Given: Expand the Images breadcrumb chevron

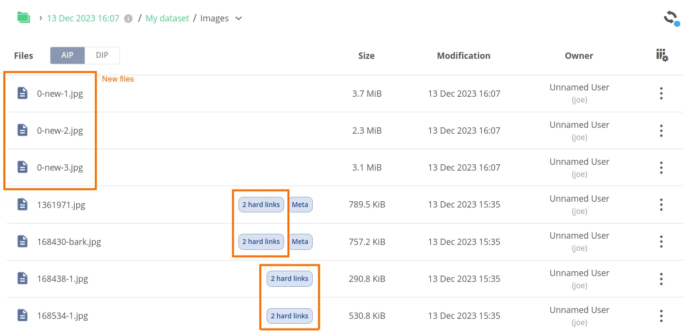Looking at the screenshot, I should coord(238,18).
